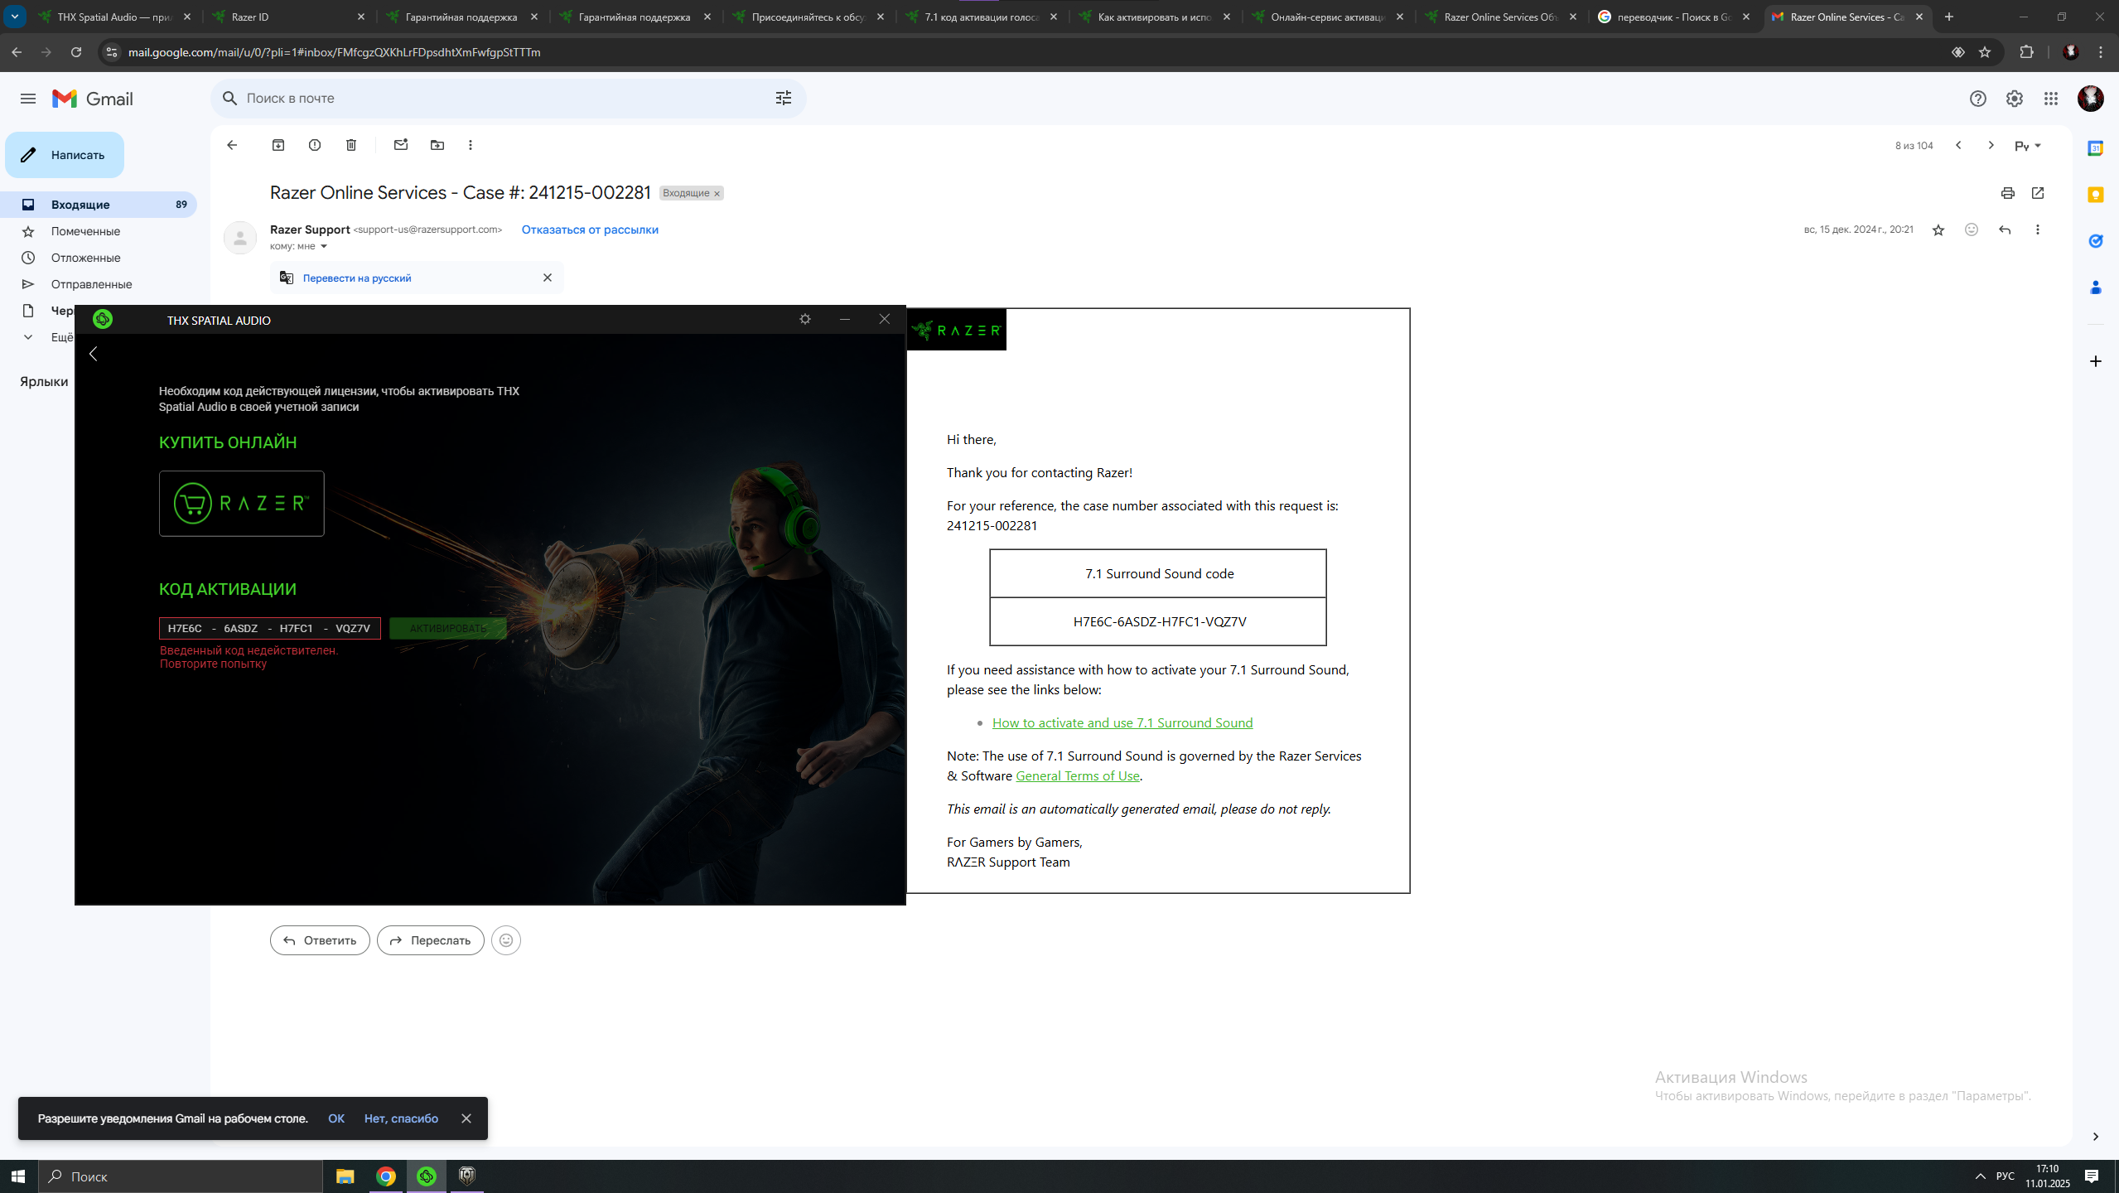
Task: Compose new email with Написать
Action: pyautogui.click(x=65, y=155)
